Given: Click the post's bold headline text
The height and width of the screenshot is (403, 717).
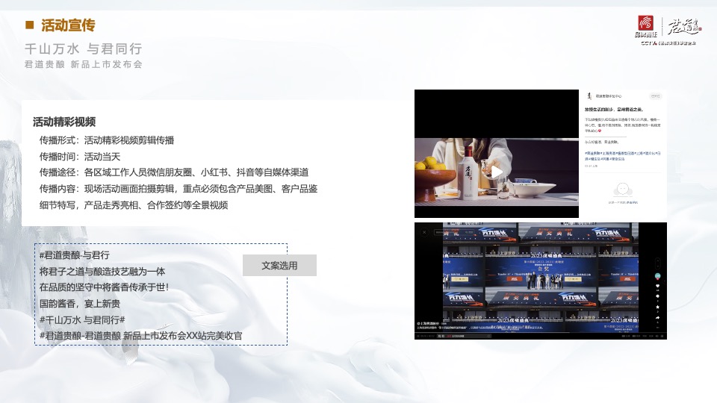Looking at the screenshot, I should click(x=614, y=110).
